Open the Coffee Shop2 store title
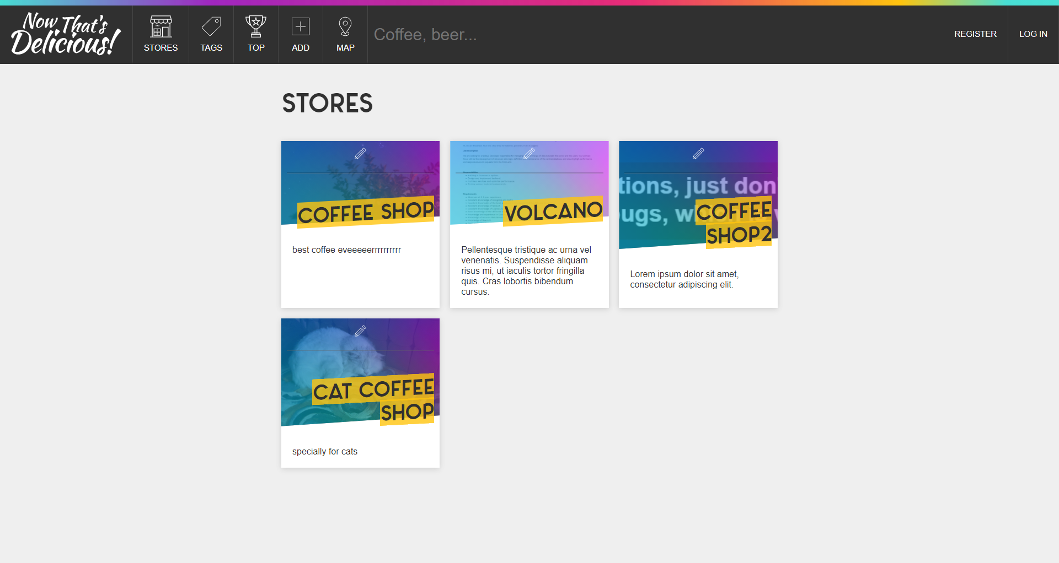 [734, 223]
